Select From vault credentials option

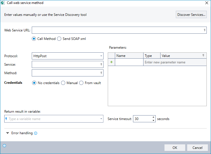(81, 83)
